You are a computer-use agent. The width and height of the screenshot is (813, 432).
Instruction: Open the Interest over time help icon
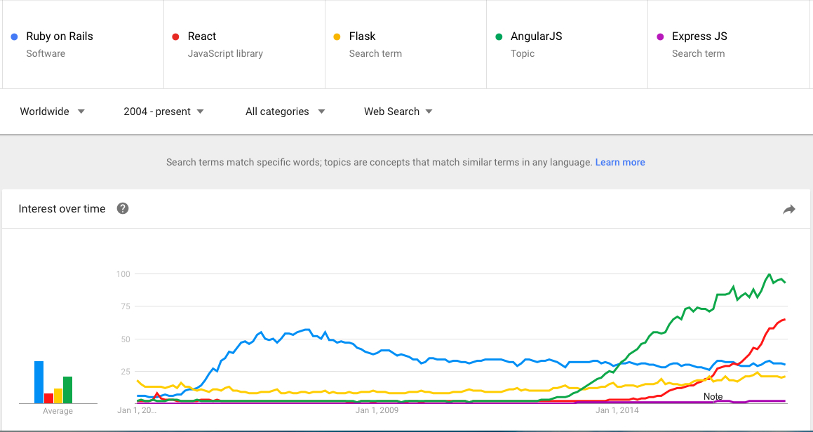tap(122, 208)
